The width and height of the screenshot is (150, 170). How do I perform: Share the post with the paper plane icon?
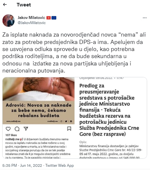tap(26, 129)
